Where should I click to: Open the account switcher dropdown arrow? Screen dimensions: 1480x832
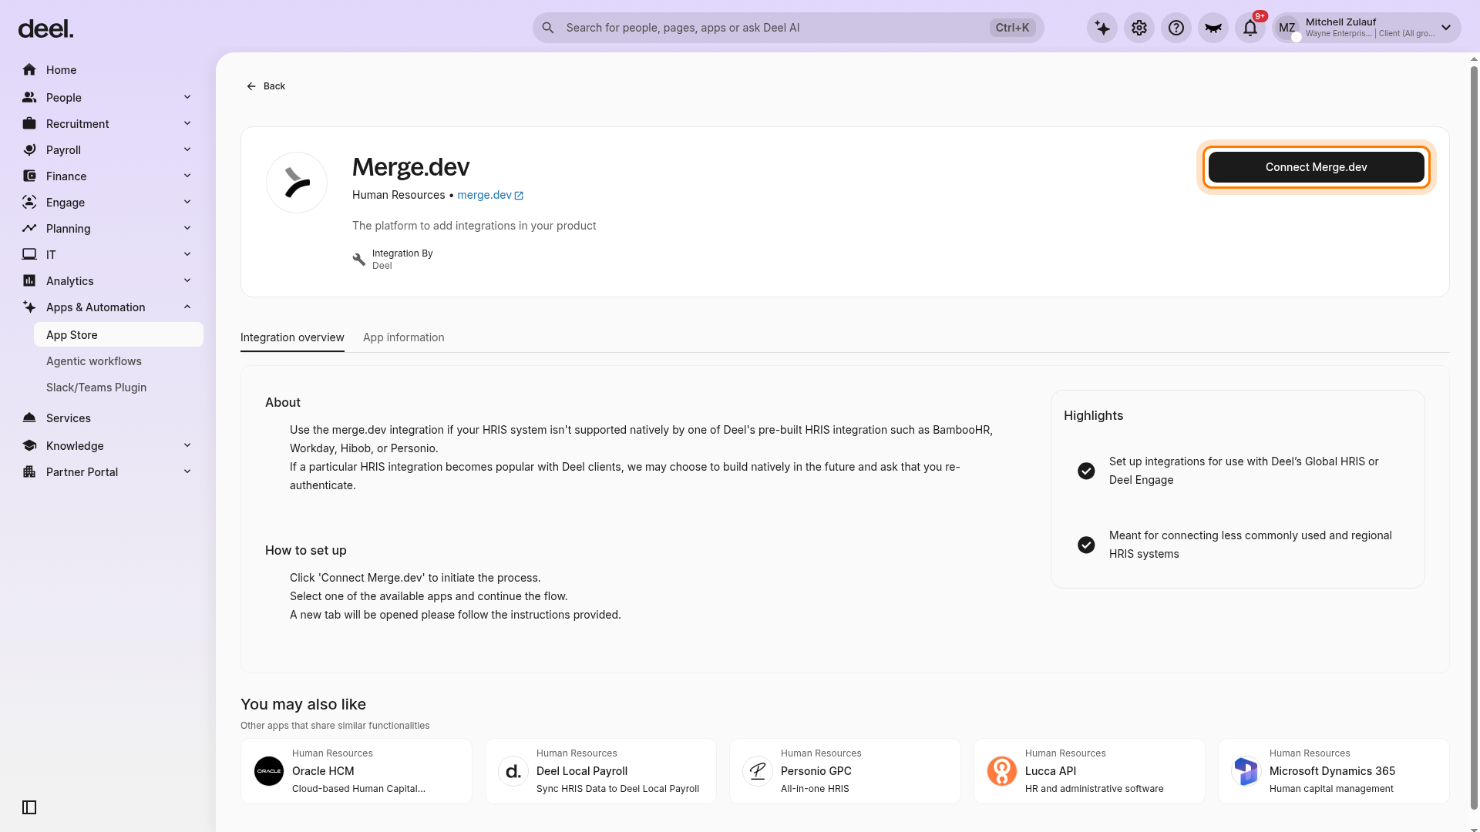tap(1446, 28)
